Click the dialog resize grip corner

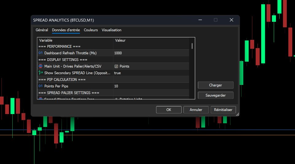[x=238, y=114]
